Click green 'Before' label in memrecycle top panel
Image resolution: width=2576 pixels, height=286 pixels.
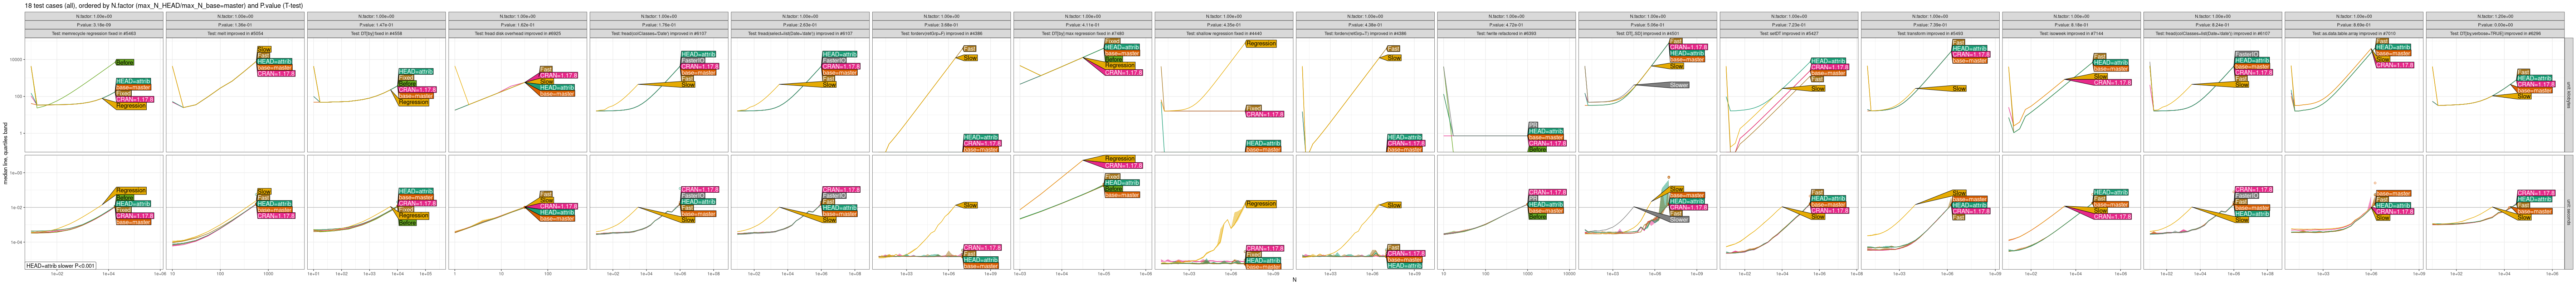coord(124,62)
